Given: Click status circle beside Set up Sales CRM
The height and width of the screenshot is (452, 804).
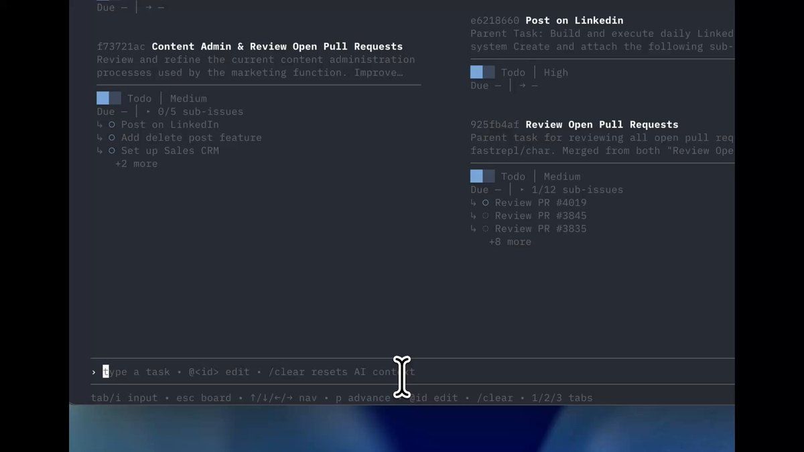Looking at the screenshot, I should tap(112, 151).
